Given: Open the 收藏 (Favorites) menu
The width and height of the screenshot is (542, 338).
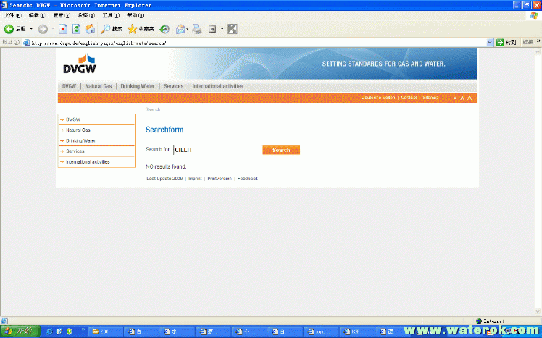Looking at the screenshot, I should point(86,15).
